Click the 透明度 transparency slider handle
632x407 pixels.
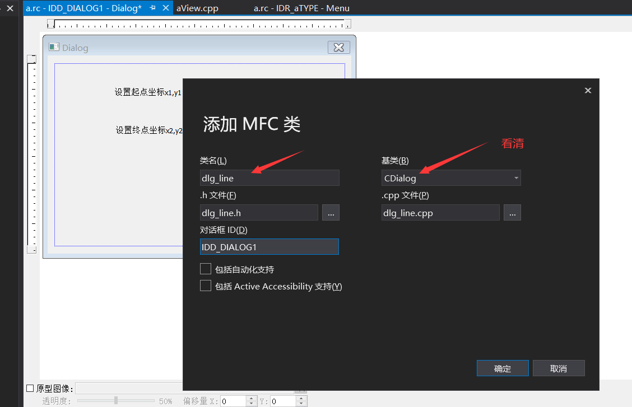click(116, 400)
